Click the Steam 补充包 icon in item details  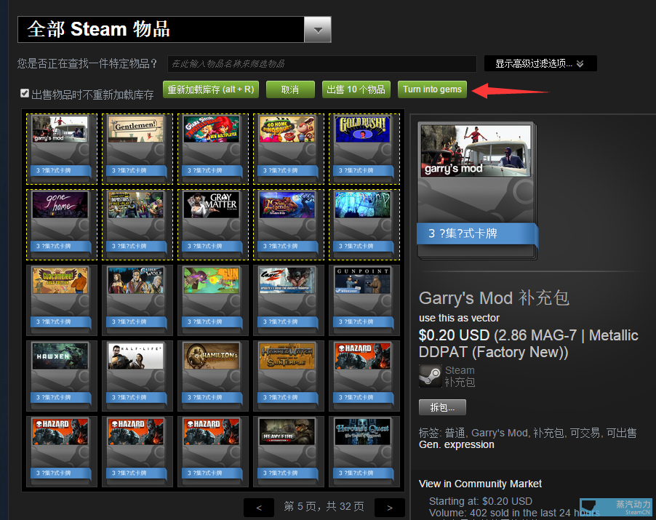tap(430, 375)
